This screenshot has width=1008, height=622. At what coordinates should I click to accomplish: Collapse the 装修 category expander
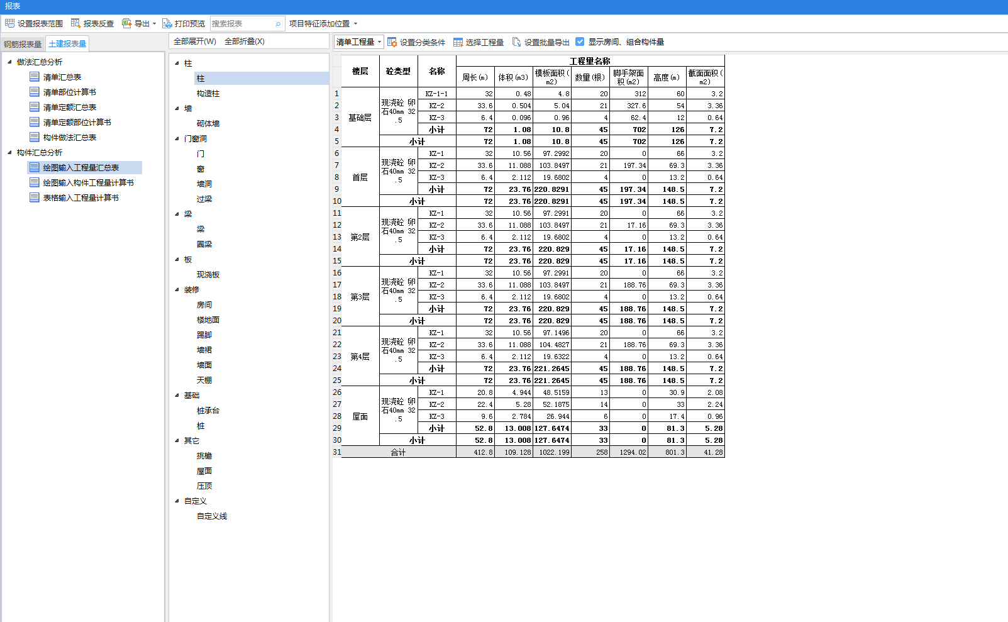point(177,289)
